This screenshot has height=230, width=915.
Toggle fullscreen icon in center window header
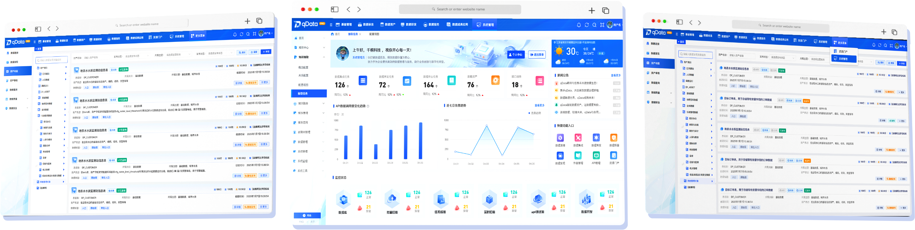point(602,25)
